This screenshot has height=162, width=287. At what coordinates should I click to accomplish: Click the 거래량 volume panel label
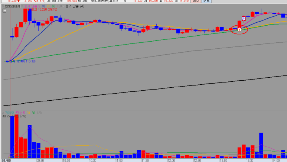click(9, 113)
